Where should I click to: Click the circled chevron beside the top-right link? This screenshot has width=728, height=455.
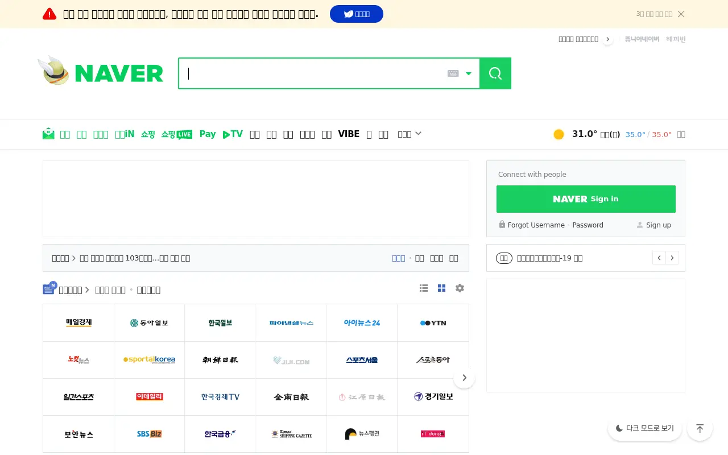coord(608,39)
